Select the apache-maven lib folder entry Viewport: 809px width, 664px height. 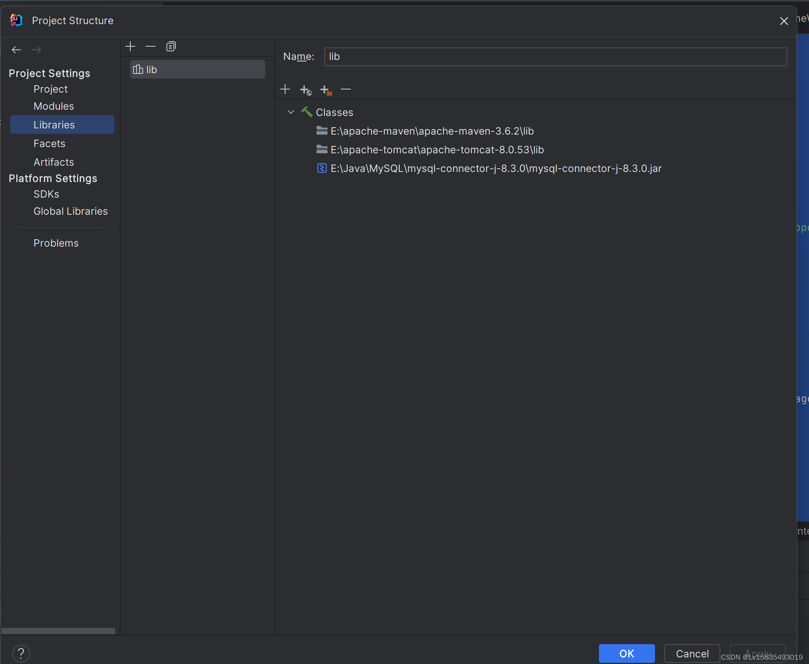click(x=432, y=131)
